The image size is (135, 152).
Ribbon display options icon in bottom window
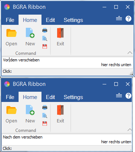[119, 95]
